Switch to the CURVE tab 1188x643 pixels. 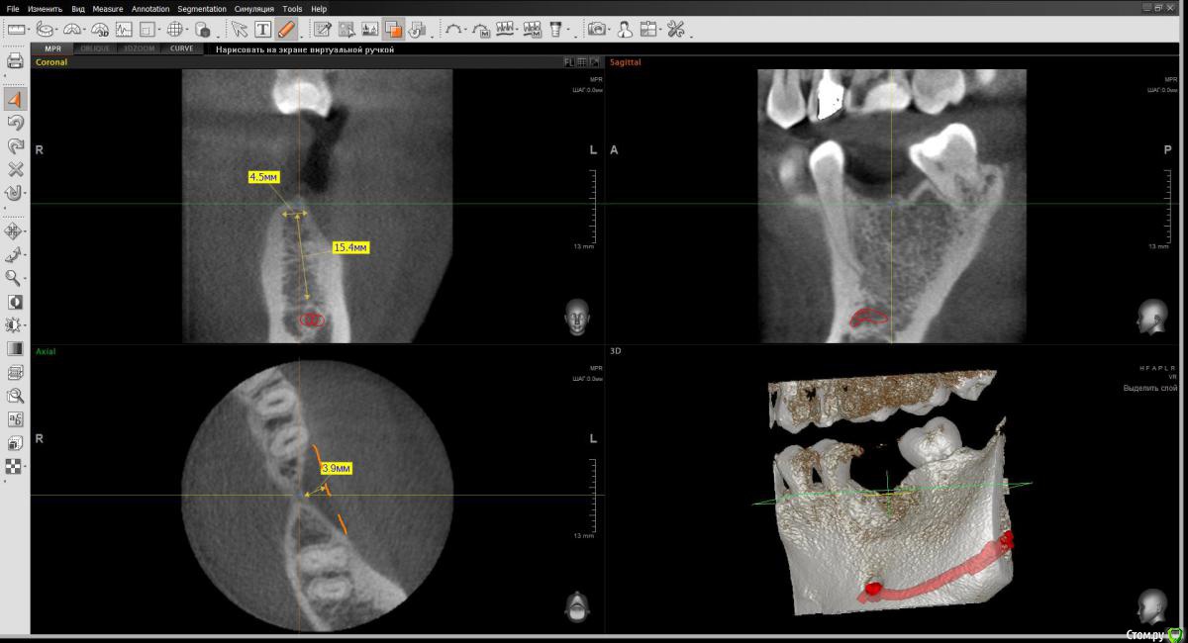[182, 48]
